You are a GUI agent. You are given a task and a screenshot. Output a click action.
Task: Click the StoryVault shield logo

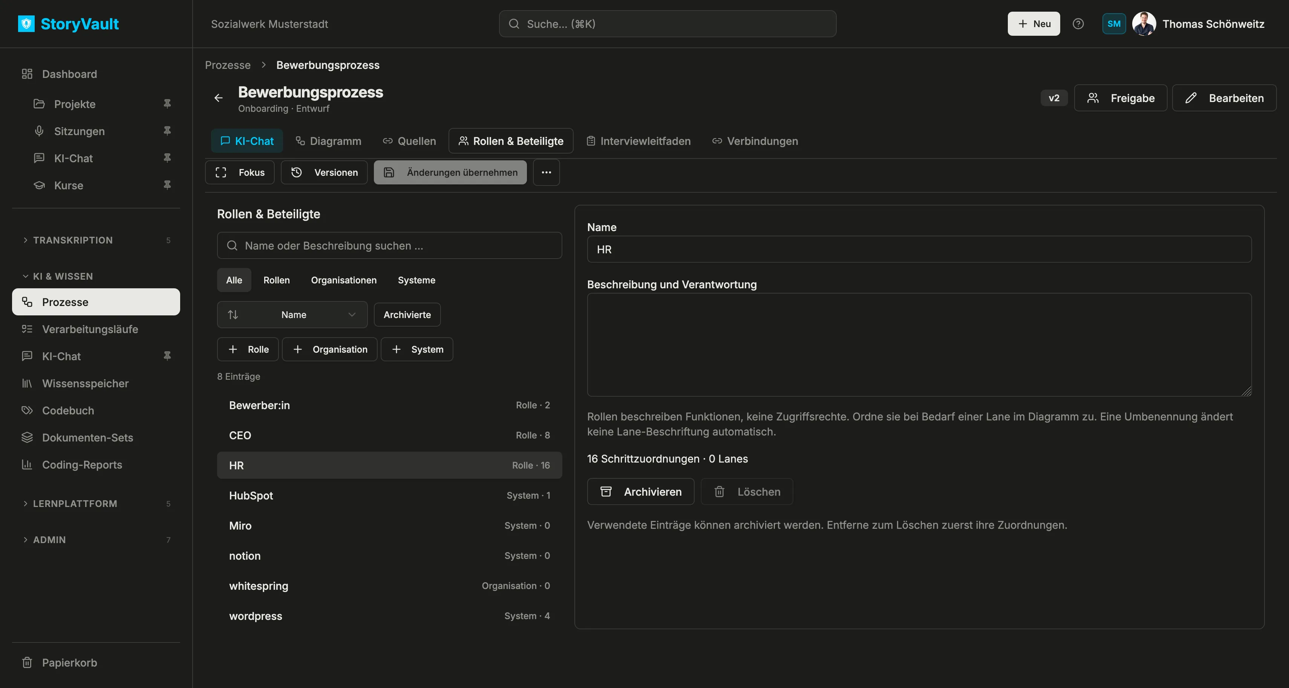click(x=26, y=23)
